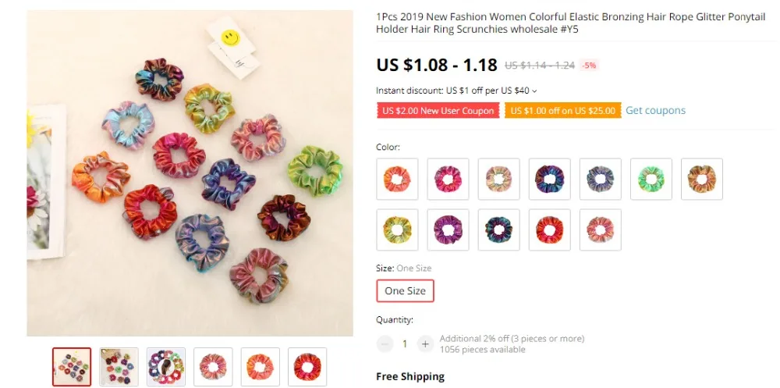Show the first gallery thumbnail of assorted scrunchies
The image size is (780, 388).
(72, 367)
